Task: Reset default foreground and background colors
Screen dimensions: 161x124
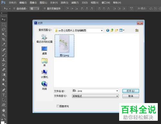Action: tap(2, 119)
